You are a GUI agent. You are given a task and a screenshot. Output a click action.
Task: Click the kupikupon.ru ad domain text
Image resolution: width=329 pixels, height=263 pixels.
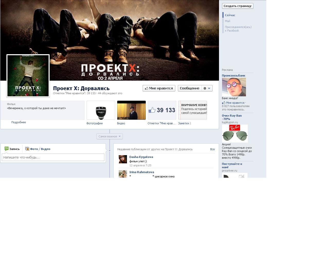(x=230, y=122)
